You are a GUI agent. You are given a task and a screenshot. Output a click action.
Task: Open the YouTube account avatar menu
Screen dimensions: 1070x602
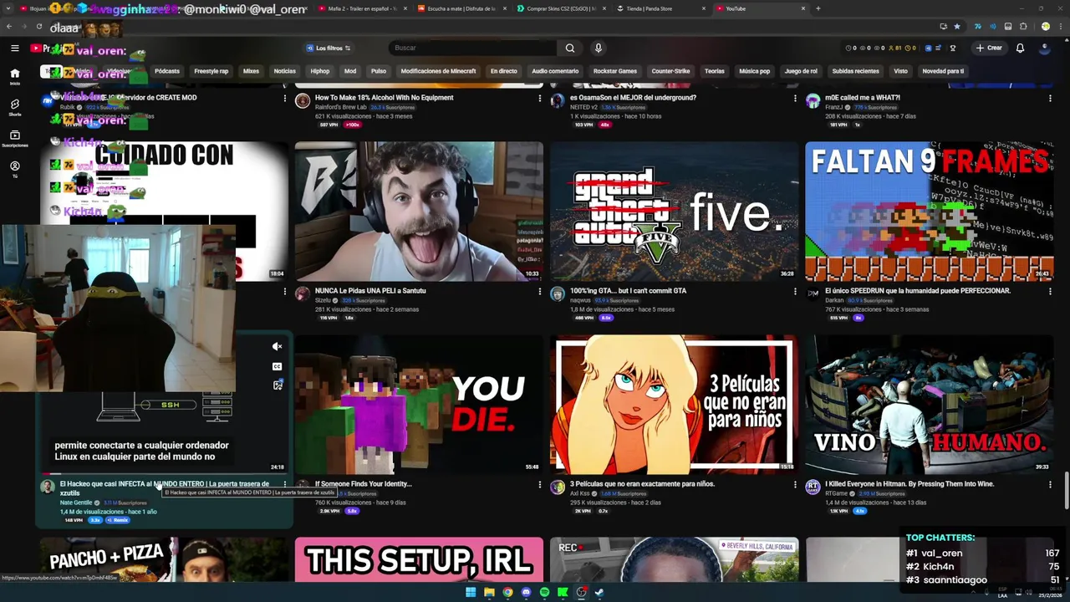[x=1045, y=48]
